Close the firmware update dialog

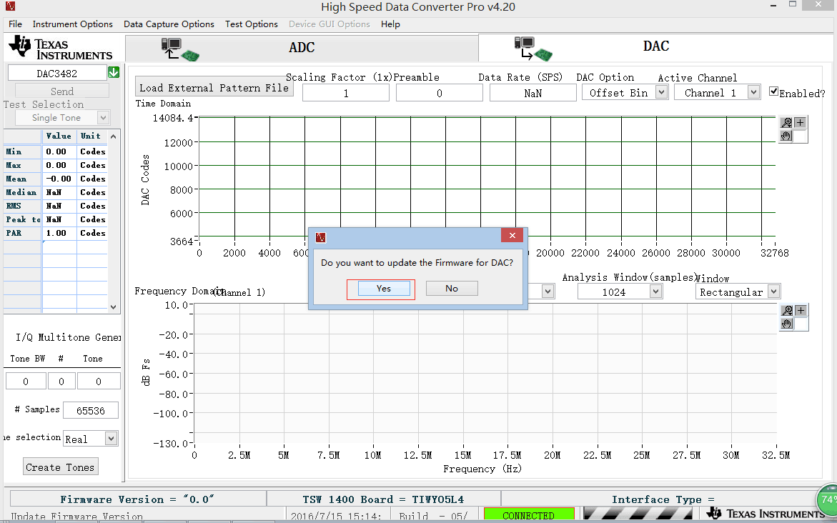(x=512, y=235)
